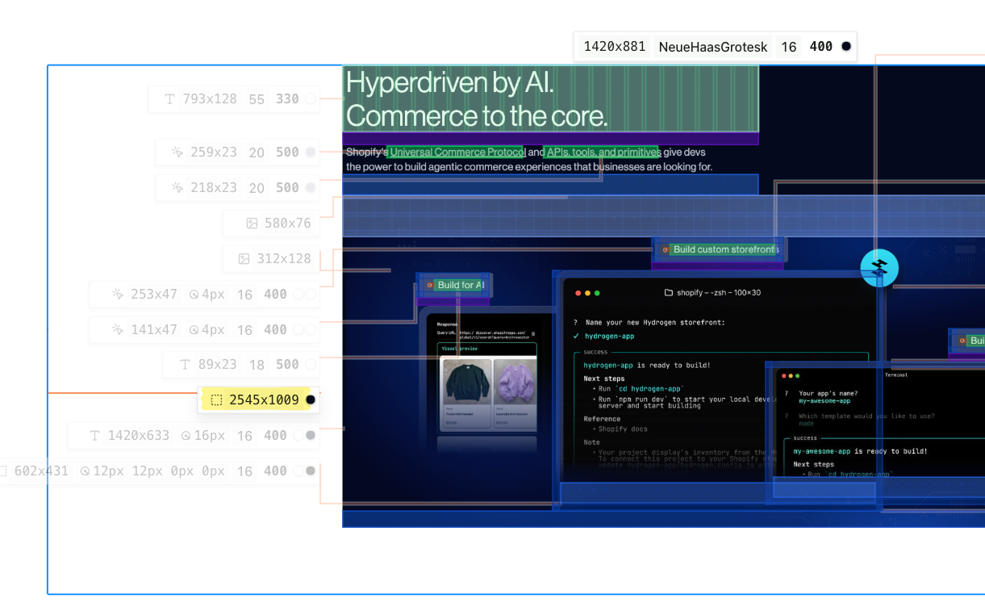
Task: Click the 312x128 dimension label
Action: click(x=284, y=259)
